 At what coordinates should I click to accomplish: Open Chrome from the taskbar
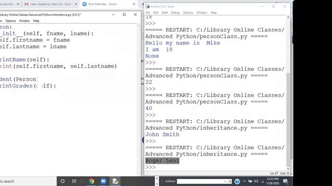tap(91, 181)
